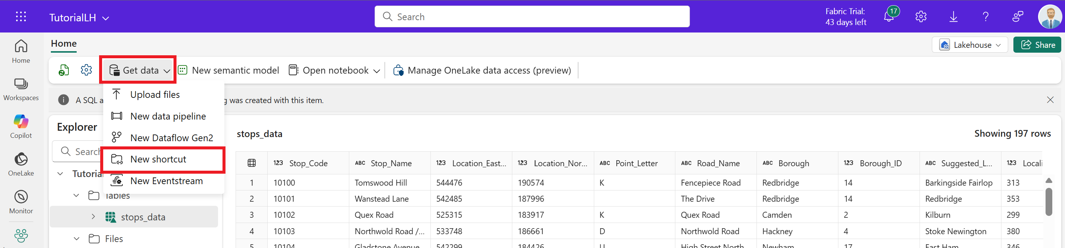Expand the TutorialLH workspace dropdown
The image size is (1065, 248).
click(106, 18)
